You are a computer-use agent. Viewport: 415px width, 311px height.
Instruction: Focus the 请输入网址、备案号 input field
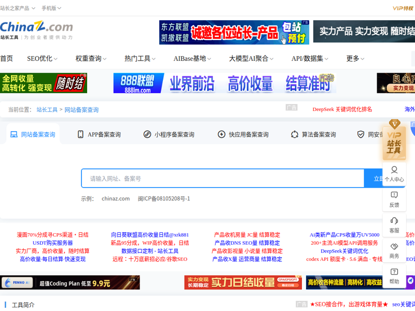(223, 178)
